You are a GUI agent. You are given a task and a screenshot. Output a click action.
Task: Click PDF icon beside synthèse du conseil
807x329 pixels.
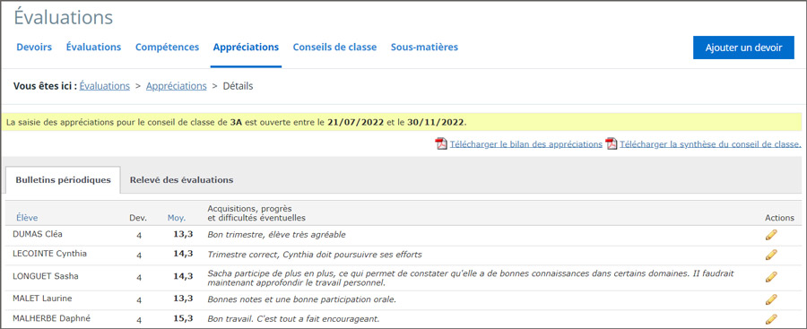pos(612,143)
